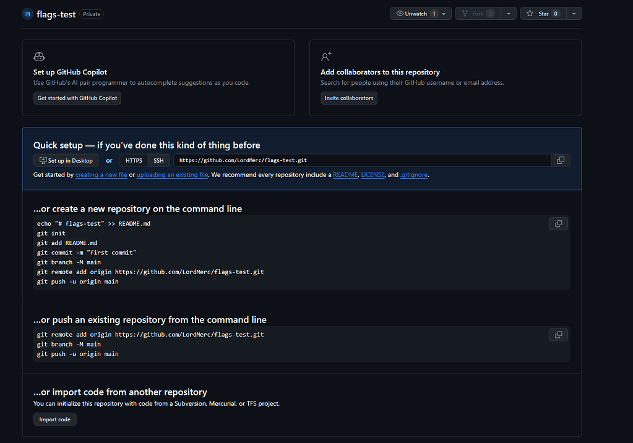The image size is (633, 443).
Task: Click the repository URL text field
Action: tap(362, 160)
